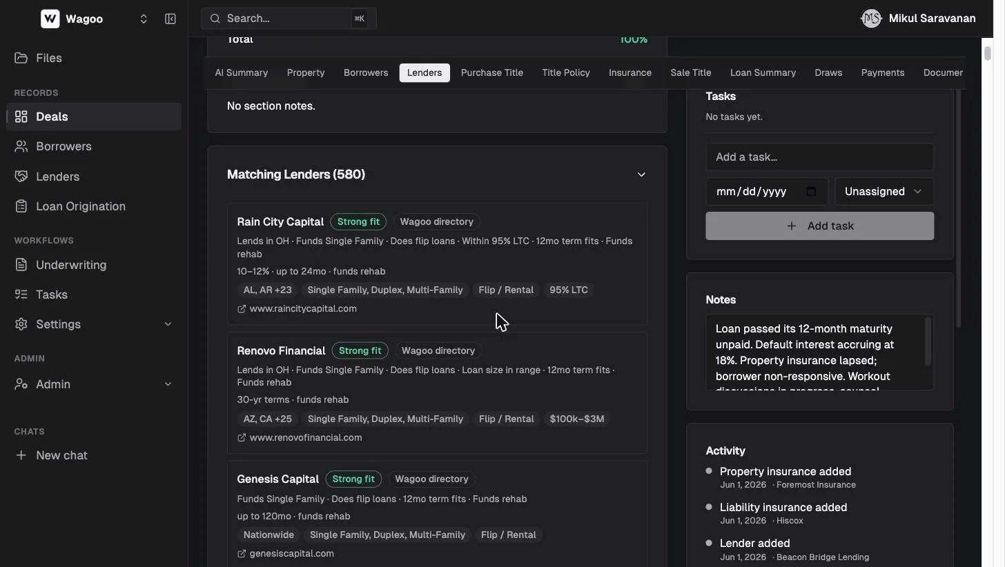Image resolution: width=1005 pixels, height=567 pixels.
Task: Start a New chat
Action: [94, 455]
